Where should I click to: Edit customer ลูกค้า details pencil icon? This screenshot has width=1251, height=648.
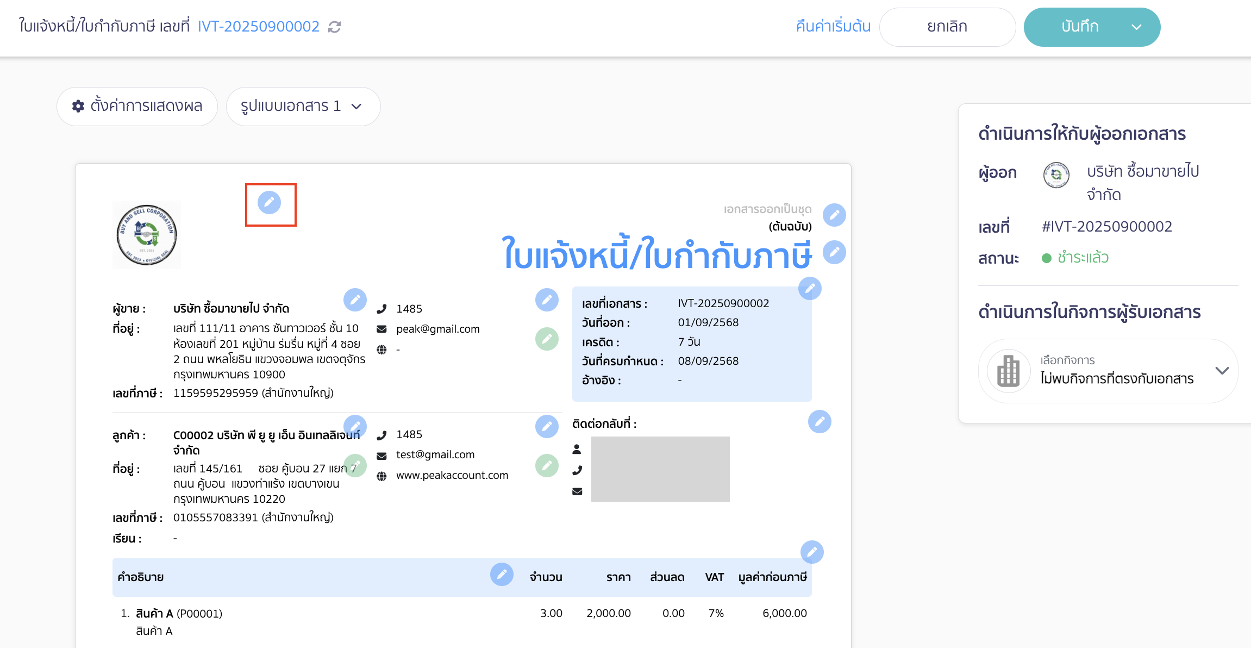click(355, 426)
